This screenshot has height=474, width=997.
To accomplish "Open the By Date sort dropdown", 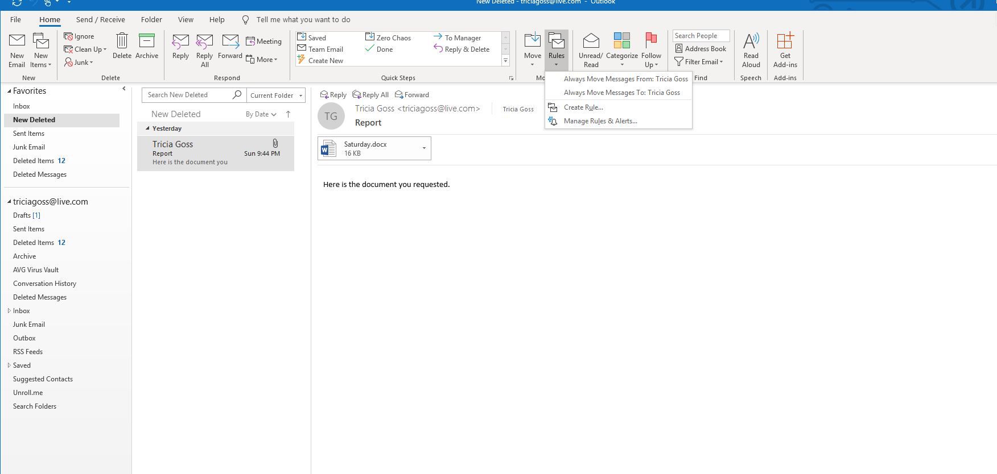I will click(x=261, y=114).
